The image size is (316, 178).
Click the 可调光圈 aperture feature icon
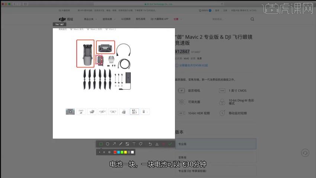pyautogui.click(x=181, y=102)
